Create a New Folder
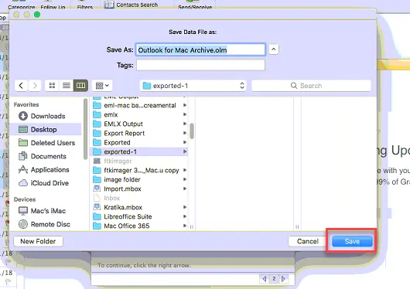Screen dimensions: 410x289 click(38, 241)
